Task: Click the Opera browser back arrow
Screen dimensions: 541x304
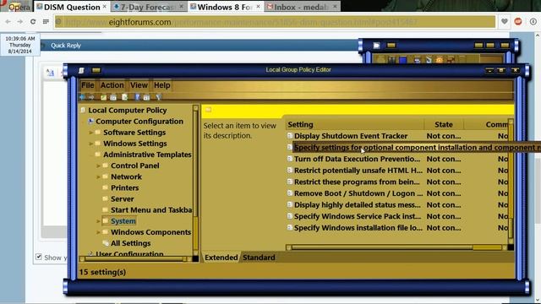Action: [x=8, y=22]
